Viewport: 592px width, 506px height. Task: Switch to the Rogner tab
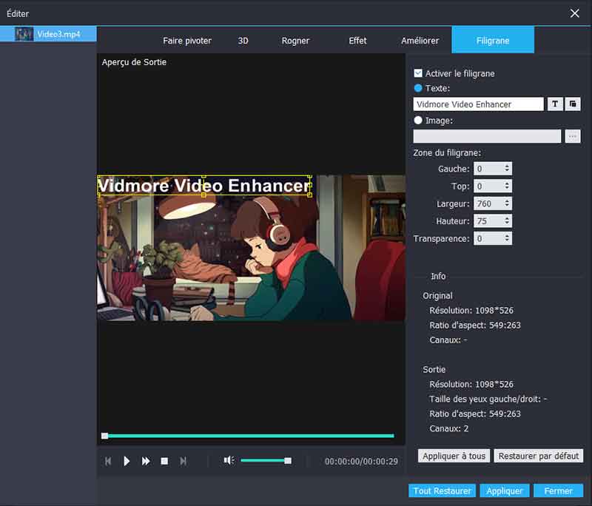pyautogui.click(x=295, y=41)
